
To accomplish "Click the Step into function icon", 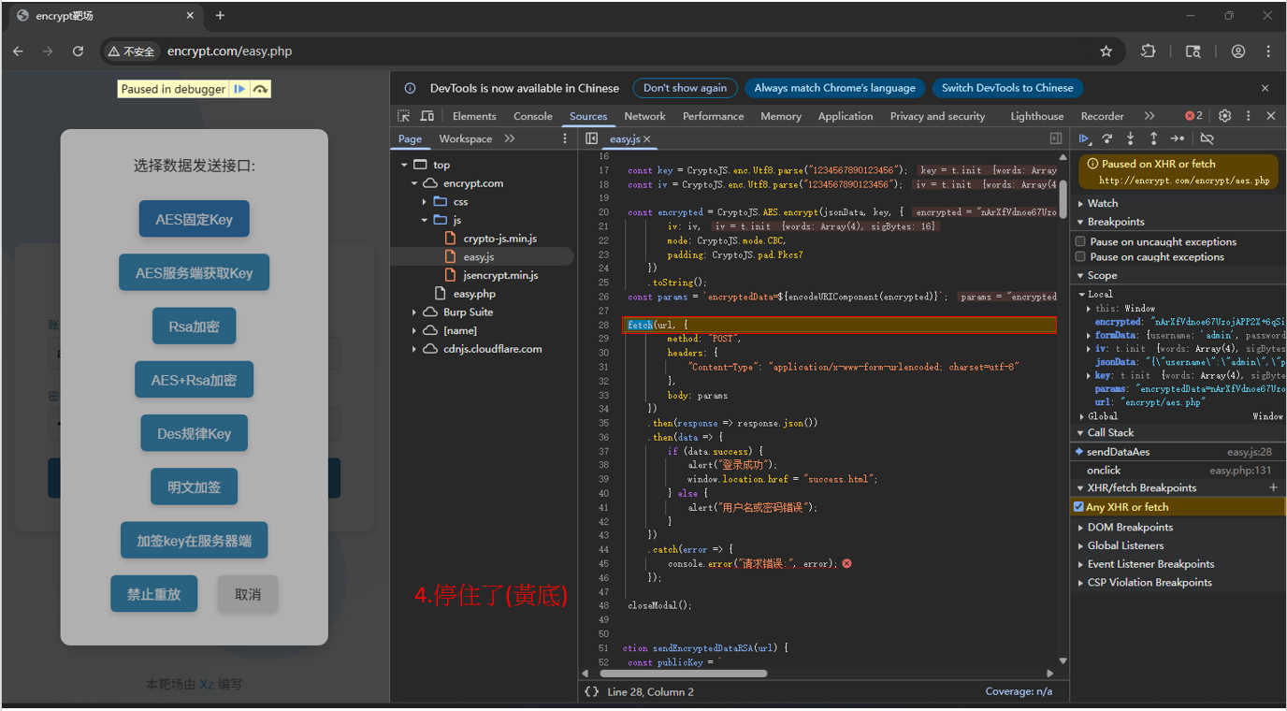I will point(1131,138).
